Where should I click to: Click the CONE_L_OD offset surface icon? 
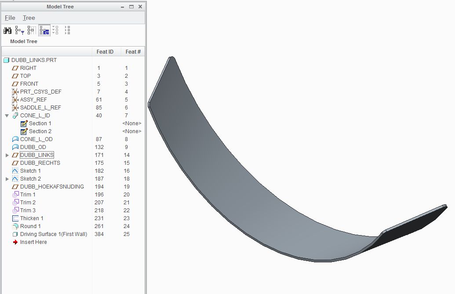pyautogui.click(x=15, y=139)
